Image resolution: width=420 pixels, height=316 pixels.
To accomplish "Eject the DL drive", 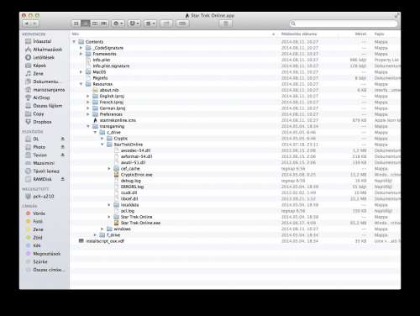I will point(63,139).
